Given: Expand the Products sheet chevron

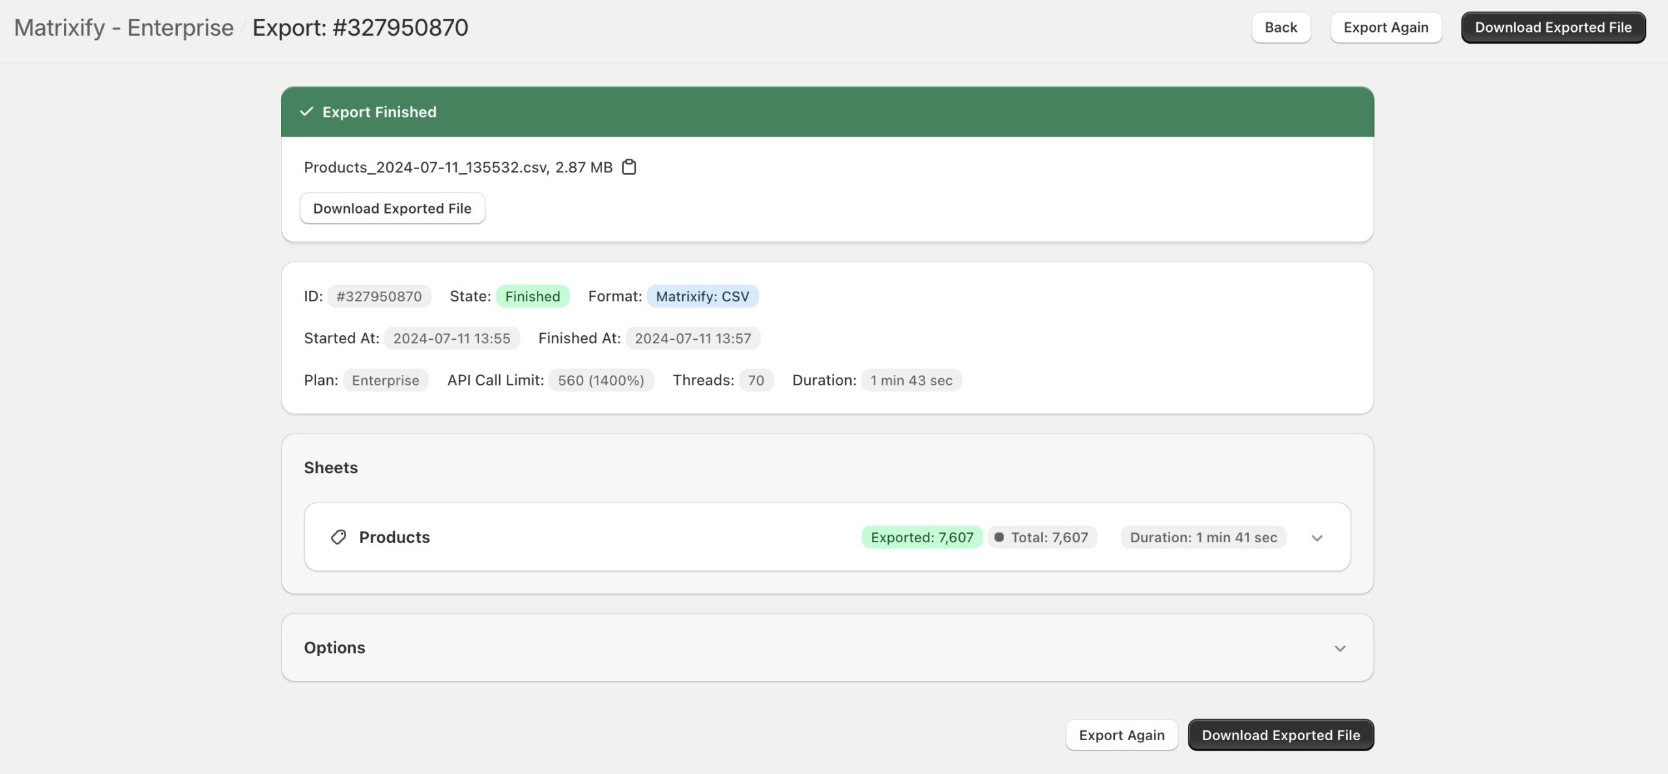Looking at the screenshot, I should pos(1317,538).
